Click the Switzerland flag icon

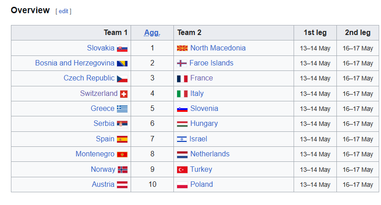click(x=124, y=94)
